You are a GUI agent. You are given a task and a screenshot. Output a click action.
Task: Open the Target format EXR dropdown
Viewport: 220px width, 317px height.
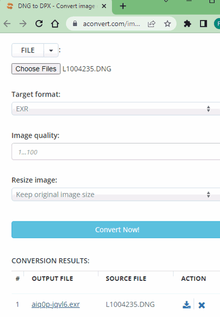(x=116, y=109)
